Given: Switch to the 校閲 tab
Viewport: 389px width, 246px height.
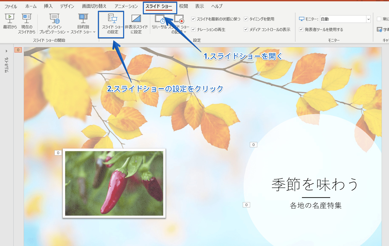Looking at the screenshot, I should [x=184, y=6].
